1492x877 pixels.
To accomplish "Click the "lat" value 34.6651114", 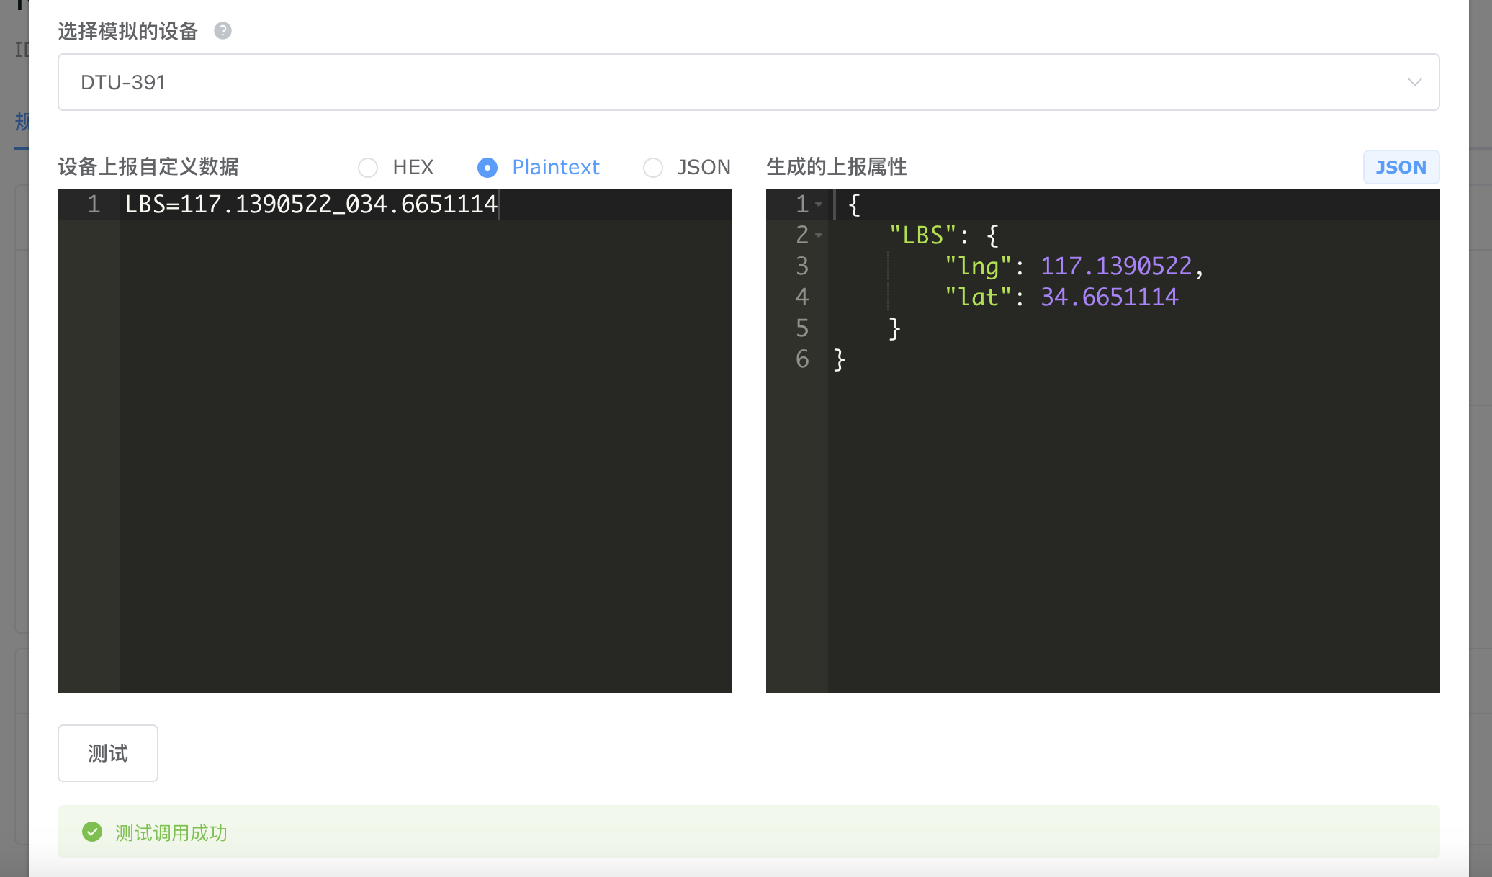I will (1109, 297).
